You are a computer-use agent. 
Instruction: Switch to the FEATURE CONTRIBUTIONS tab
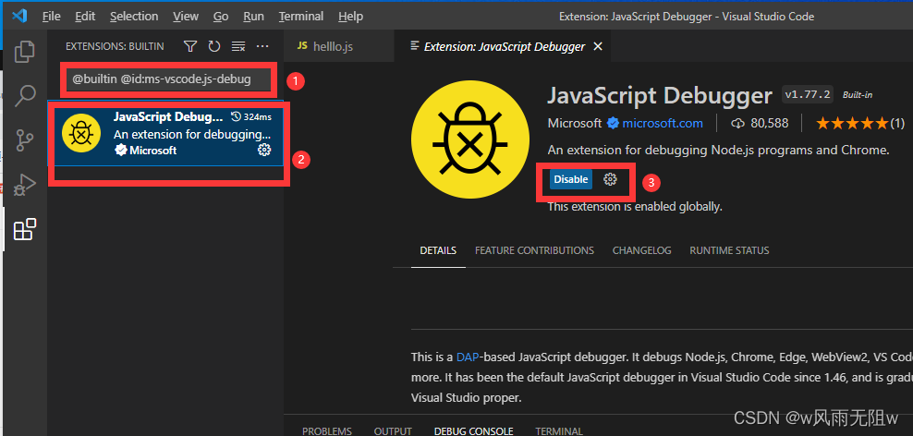point(534,250)
